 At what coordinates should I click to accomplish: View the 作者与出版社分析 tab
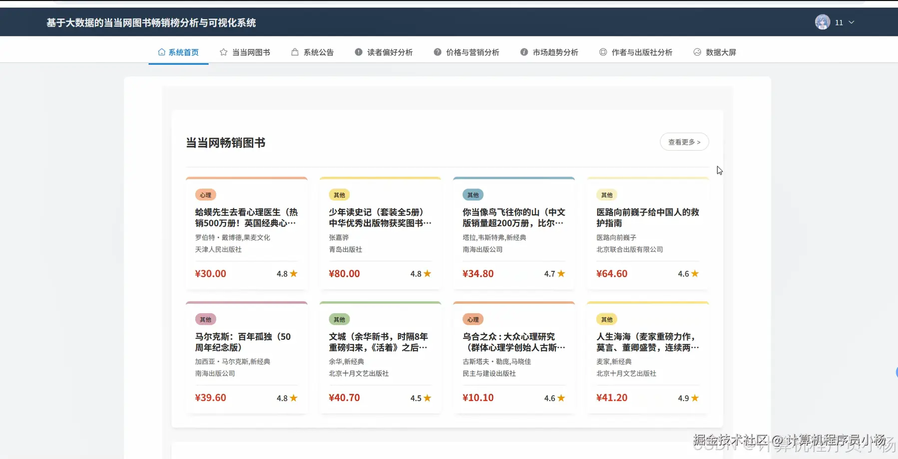coord(636,52)
